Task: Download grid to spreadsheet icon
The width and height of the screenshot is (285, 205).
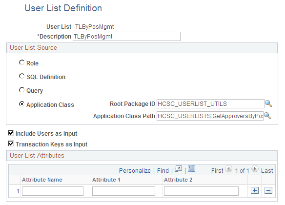Action: 192,169
